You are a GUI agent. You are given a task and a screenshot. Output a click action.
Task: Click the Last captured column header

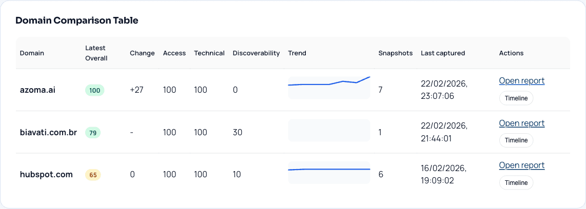pos(443,53)
